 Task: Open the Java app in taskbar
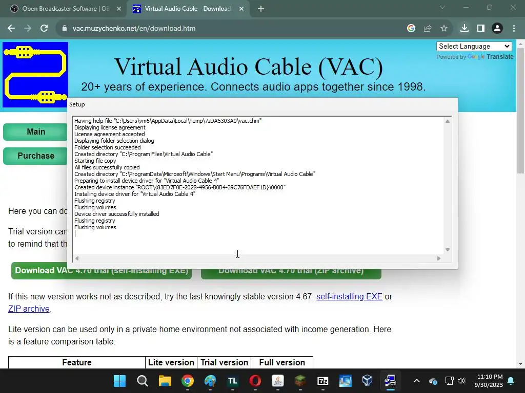pos(277,381)
